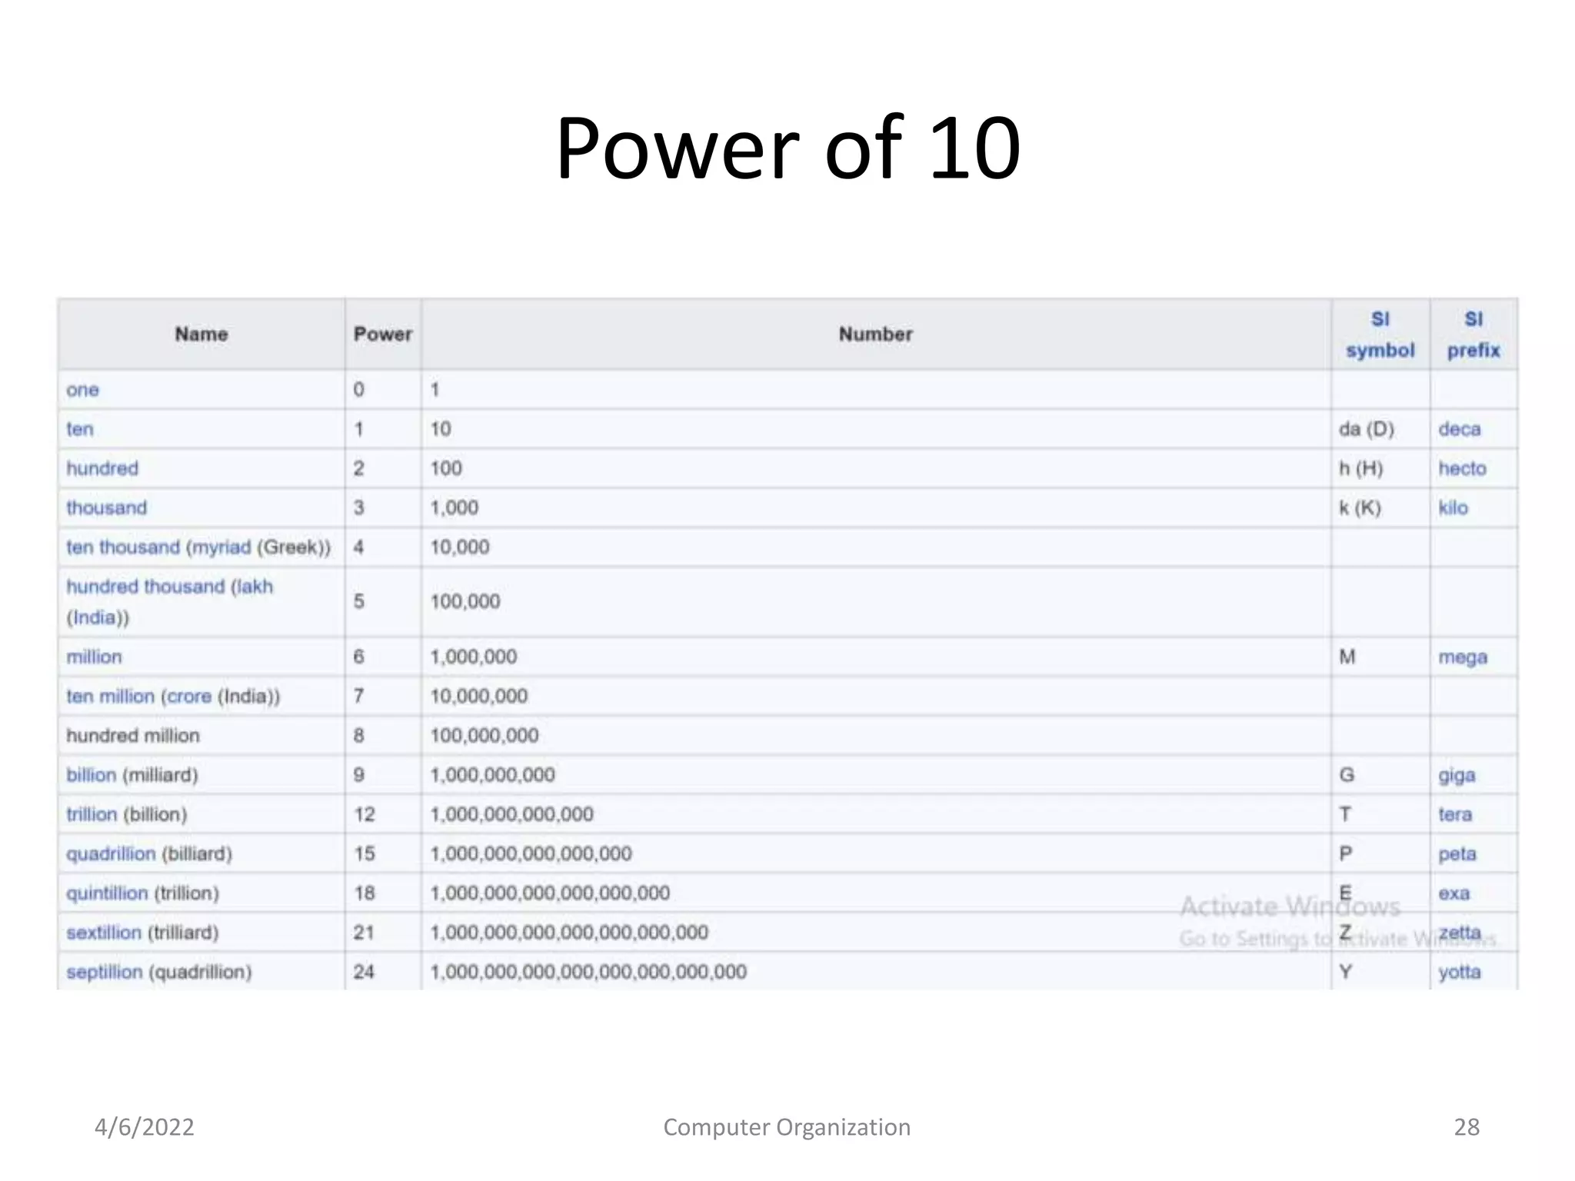Viewport: 1575px width, 1181px height.
Task: Open the 'quintillion' link
Action: coord(107,893)
